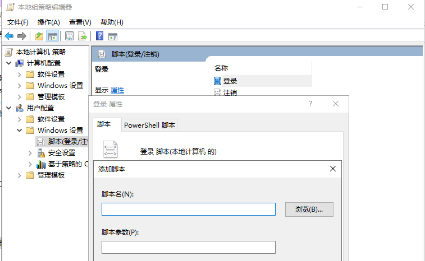Expand the 安全设置 tree node

tap(30, 153)
